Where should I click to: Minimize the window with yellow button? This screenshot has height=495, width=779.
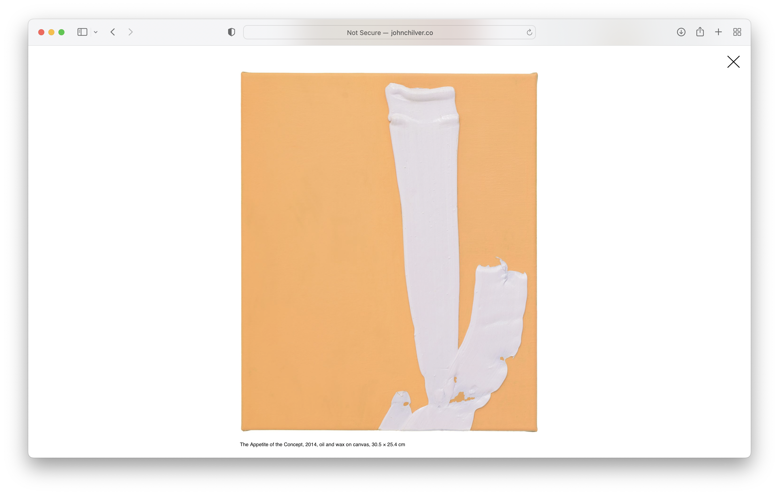[51, 32]
